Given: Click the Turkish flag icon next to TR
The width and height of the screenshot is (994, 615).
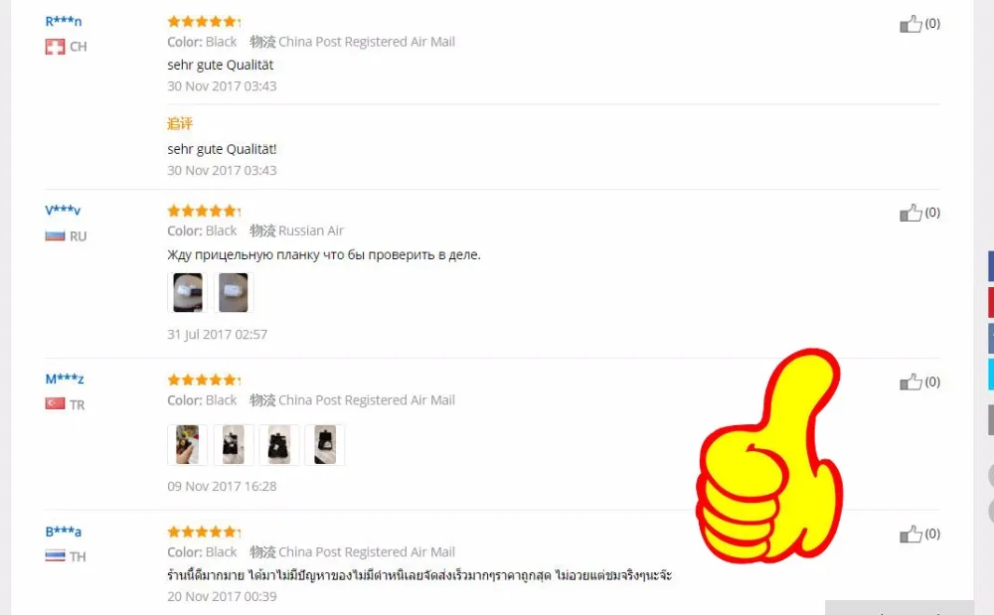Looking at the screenshot, I should click(x=55, y=403).
